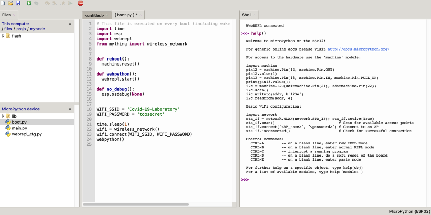
Task: Open the docs.micropython.org link
Action: (x=358, y=49)
